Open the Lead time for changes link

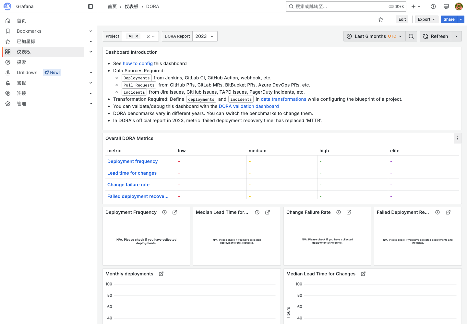pos(132,173)
